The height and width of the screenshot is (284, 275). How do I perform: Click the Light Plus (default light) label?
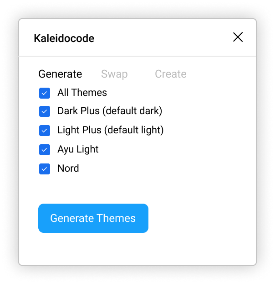coord(110,130)
